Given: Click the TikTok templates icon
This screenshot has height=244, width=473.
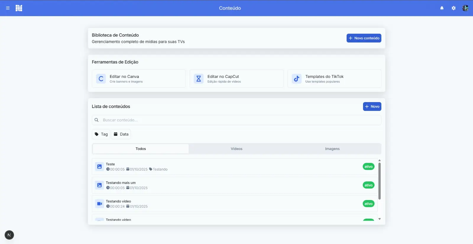Looking at the screenshot, I should (x=297, y=79).
